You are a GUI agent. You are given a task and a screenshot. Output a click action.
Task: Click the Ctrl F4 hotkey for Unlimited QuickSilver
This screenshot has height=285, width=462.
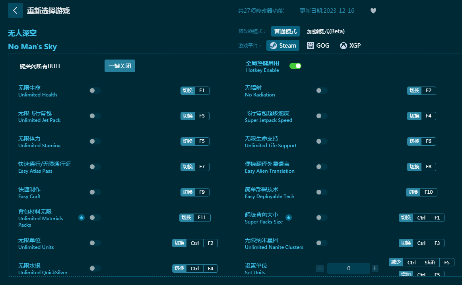click(x=195, y=268)
